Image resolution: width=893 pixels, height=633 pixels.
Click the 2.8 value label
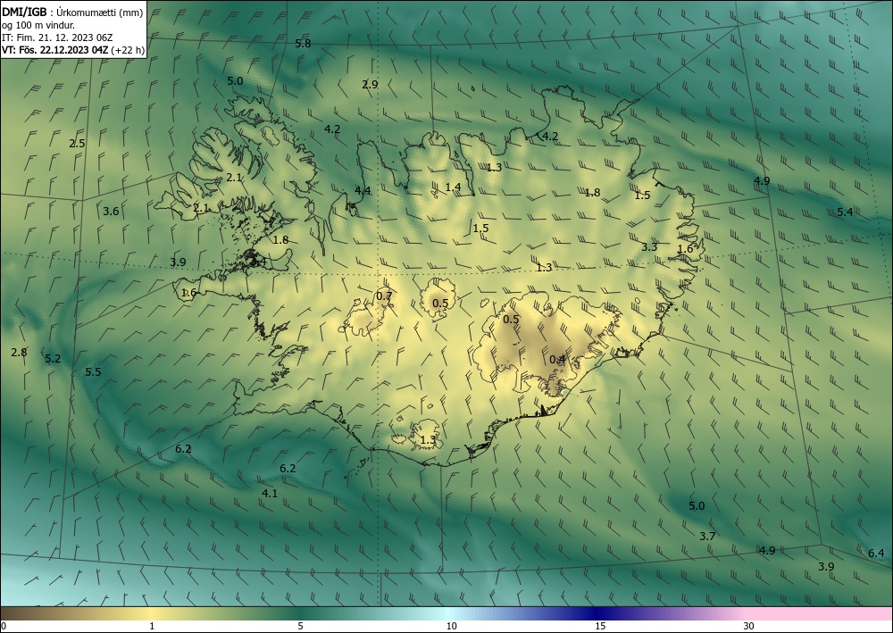click(x=19, y=352)
